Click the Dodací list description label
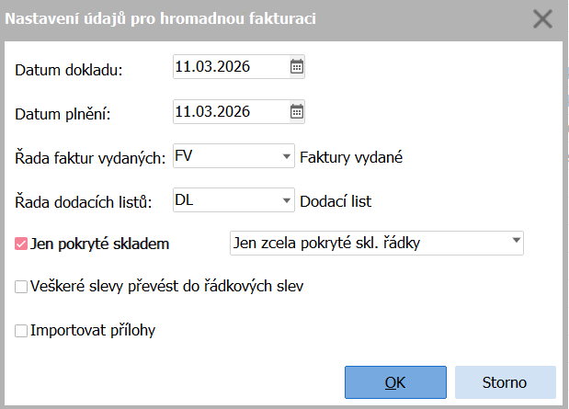 click(x=341, y=201)
